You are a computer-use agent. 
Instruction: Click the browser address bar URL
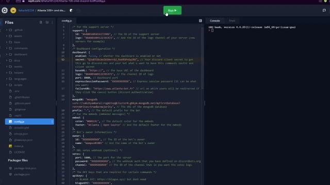[x=67, y=1]
